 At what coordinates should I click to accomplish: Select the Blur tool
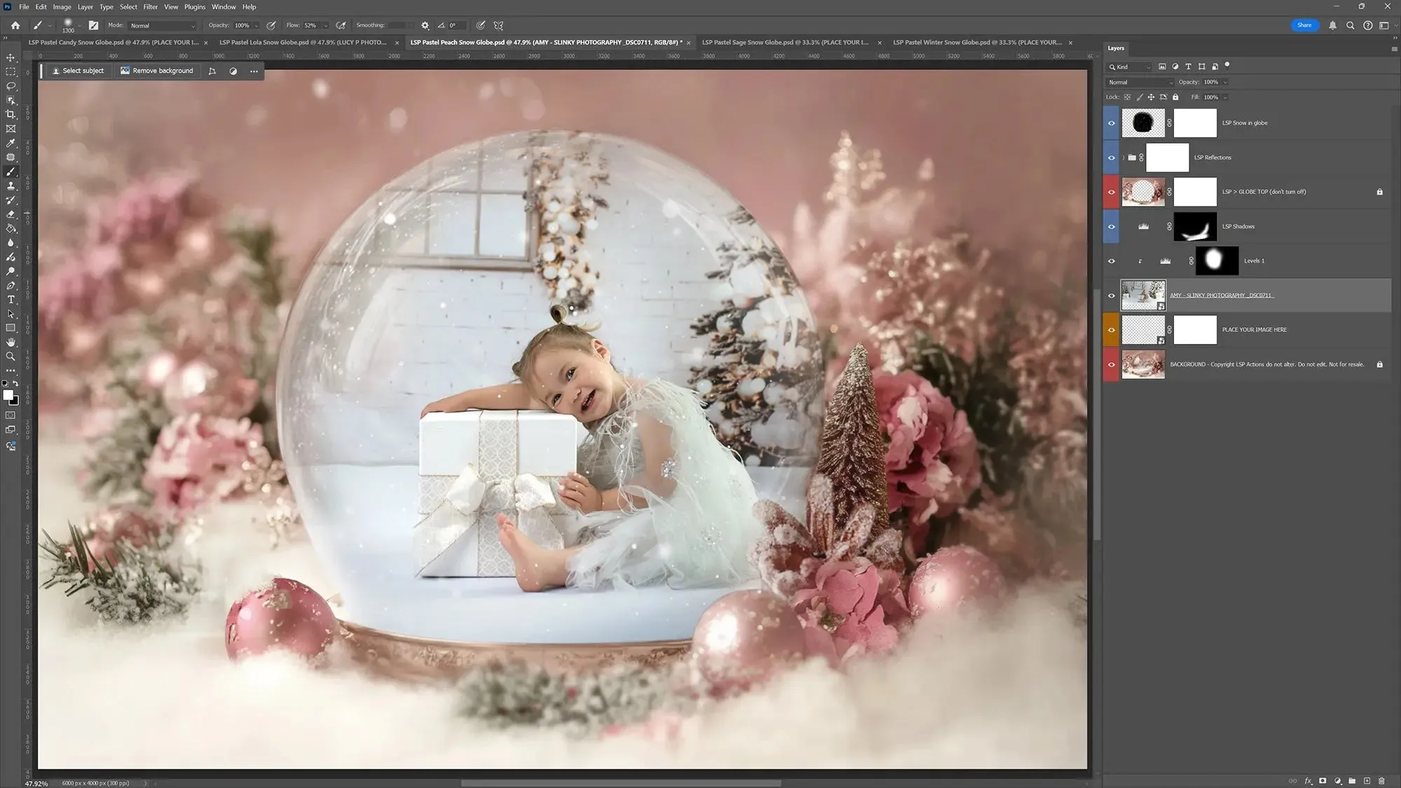[11, 243]
